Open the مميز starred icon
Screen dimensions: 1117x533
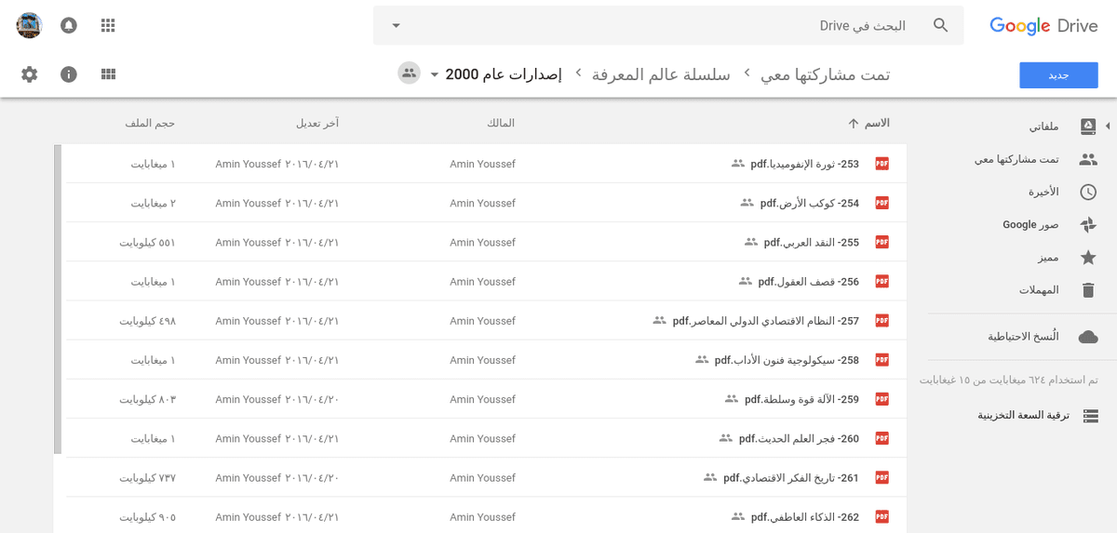point(1088,258)
